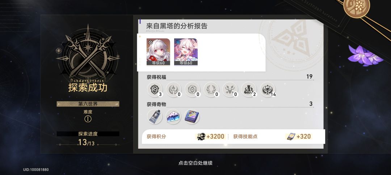Screen dimensions: 391x175
Task: Inspect the crystal cheese wedge curio
Action: (173, 117)
